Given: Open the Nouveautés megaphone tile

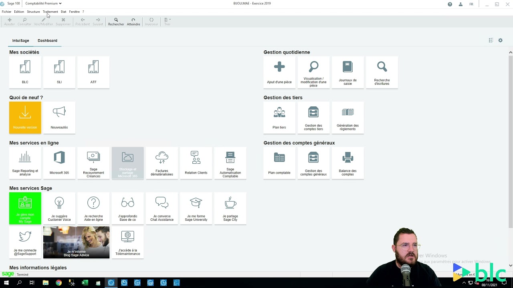Looking at the screenshot, I should click(59, 118).
